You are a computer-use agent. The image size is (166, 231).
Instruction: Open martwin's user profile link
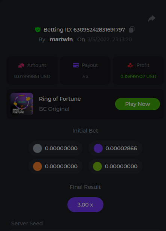point(61,39)
